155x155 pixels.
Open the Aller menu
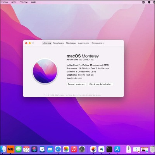click(14, 2)
